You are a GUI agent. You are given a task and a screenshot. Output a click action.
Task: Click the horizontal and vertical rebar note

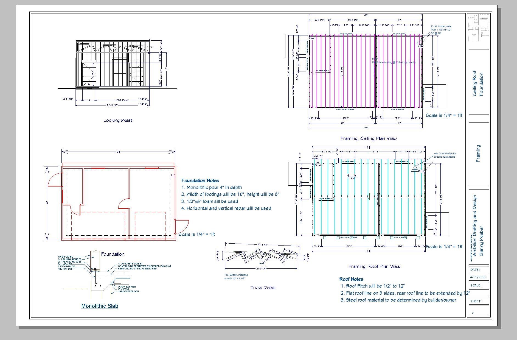point(226,208)
